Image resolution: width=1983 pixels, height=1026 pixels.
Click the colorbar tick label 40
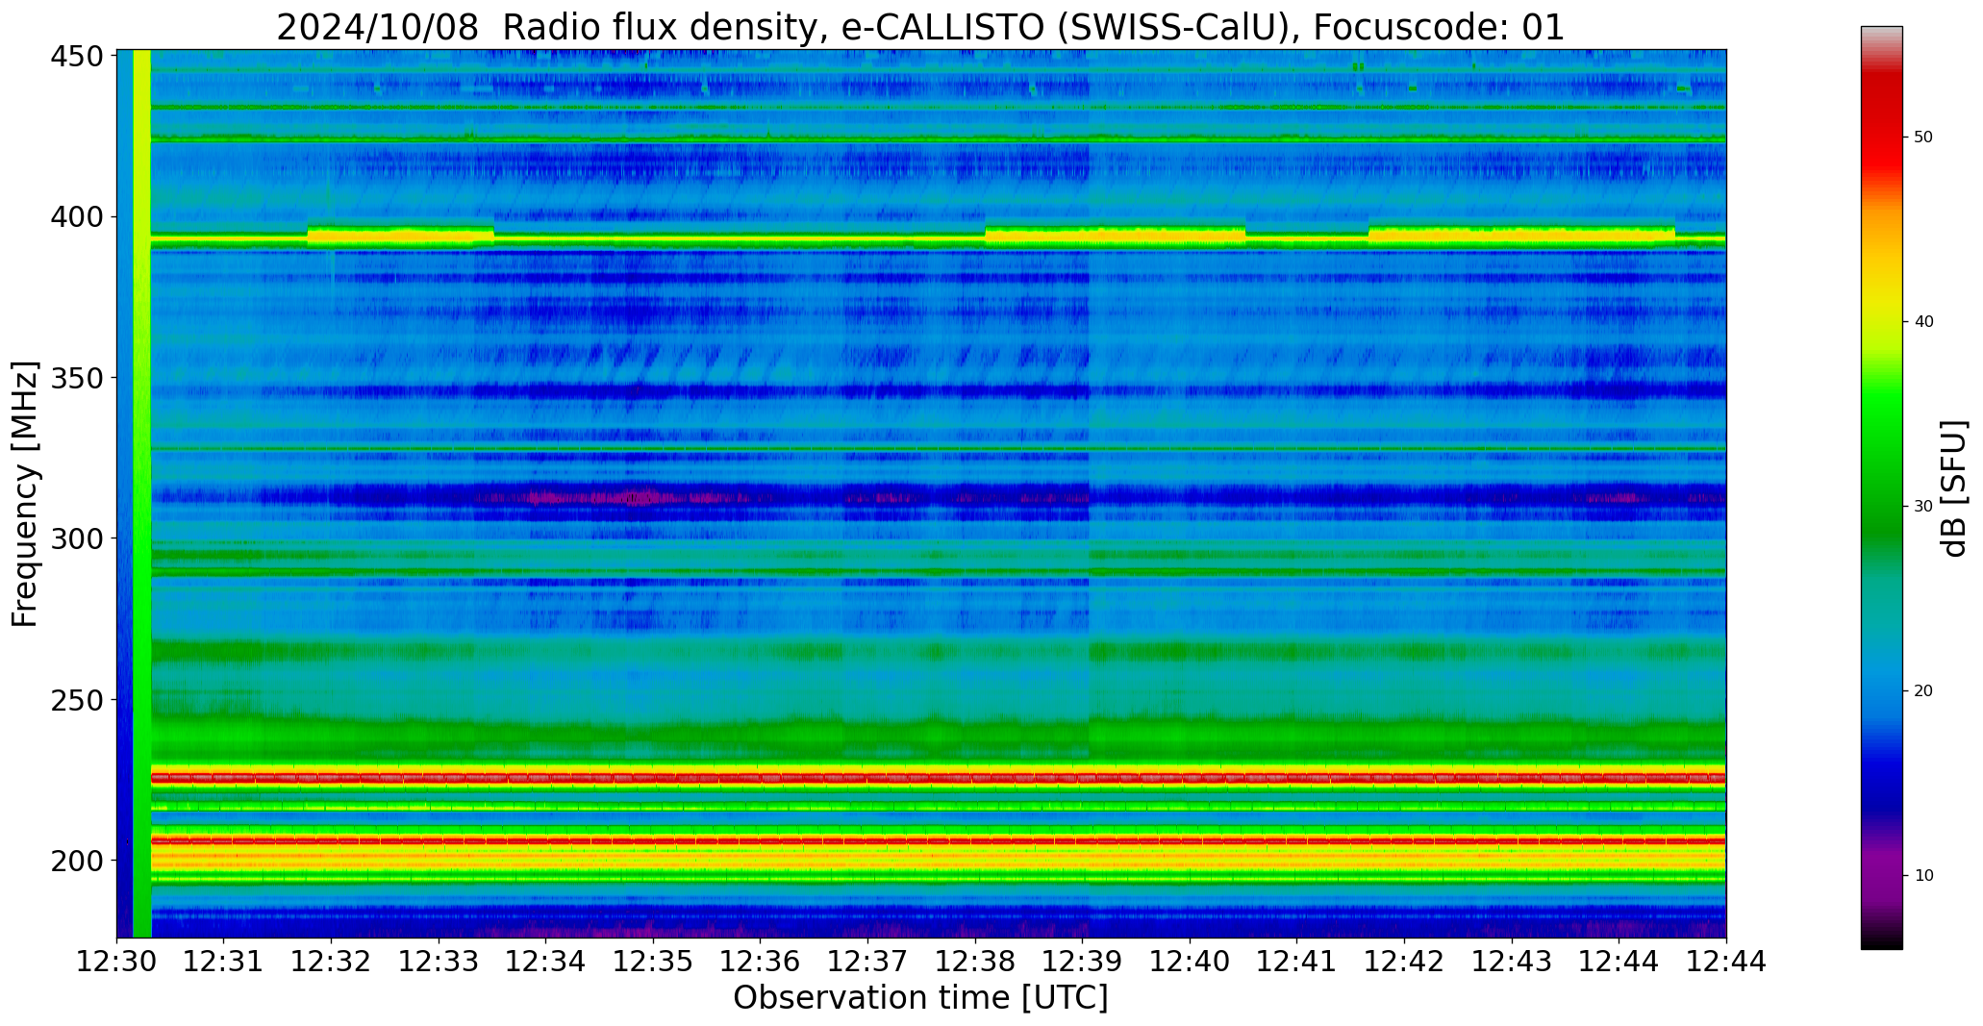tap(1923, 322)
